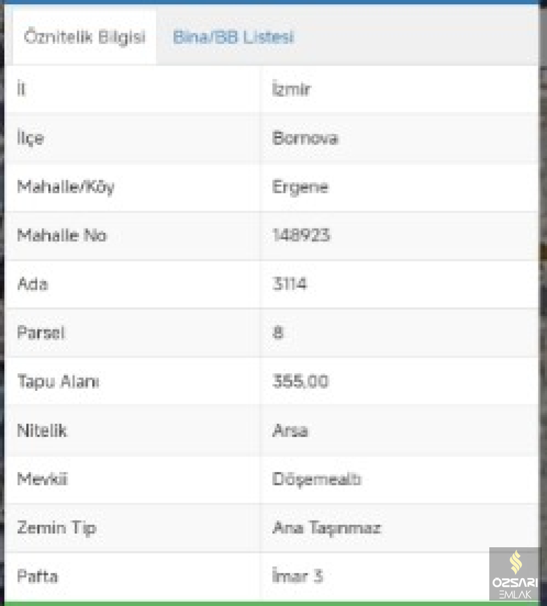
Task: Click the Bornova district value
Action: pos(305,138)
